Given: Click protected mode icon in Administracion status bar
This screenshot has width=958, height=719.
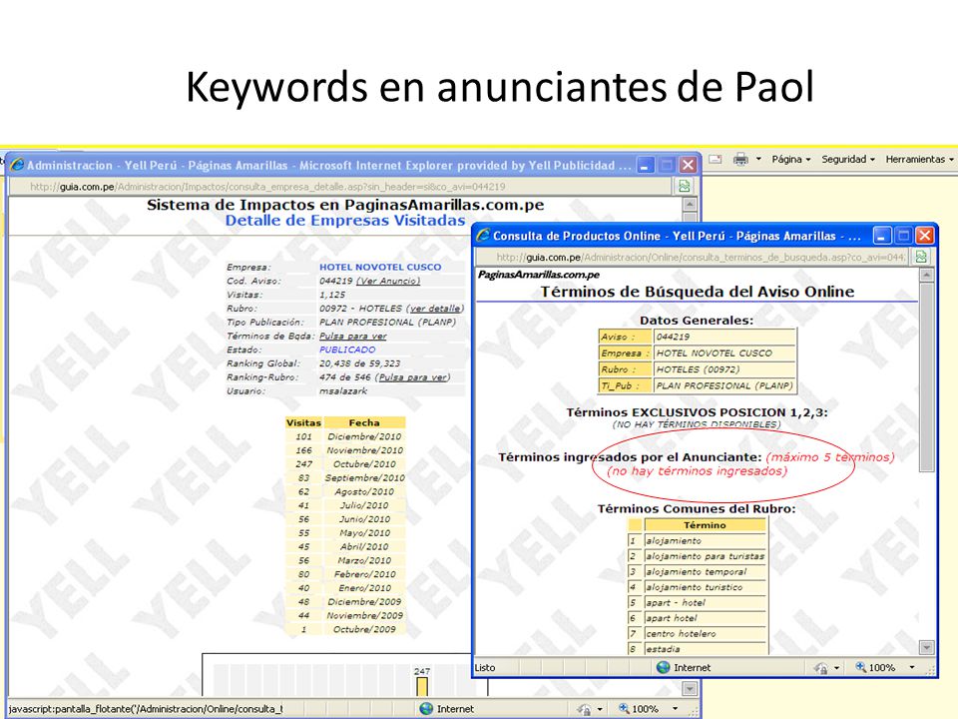Looking at the screenshot, I should pyautogui.click(x=584, y=709).
